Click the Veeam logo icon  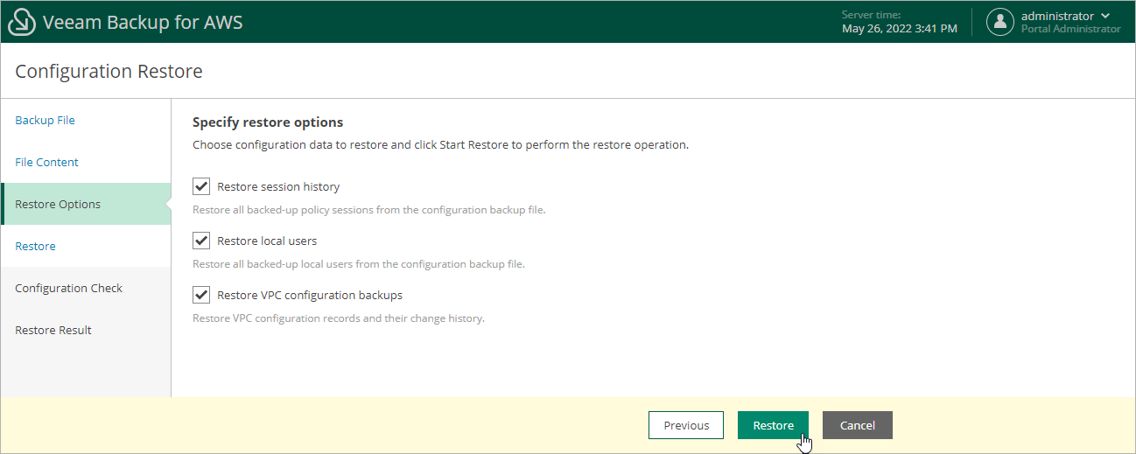(22, 23)
